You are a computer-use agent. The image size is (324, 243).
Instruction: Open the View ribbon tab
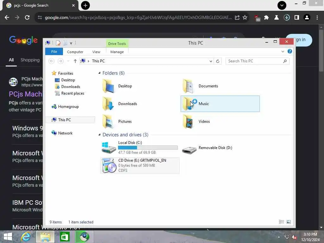tap(96, 52)
